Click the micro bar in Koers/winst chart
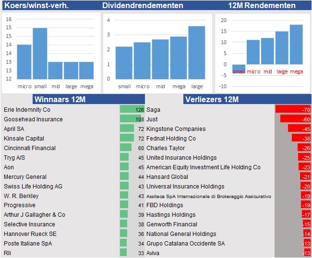This screenshot has width=312, height=258. 24,61
